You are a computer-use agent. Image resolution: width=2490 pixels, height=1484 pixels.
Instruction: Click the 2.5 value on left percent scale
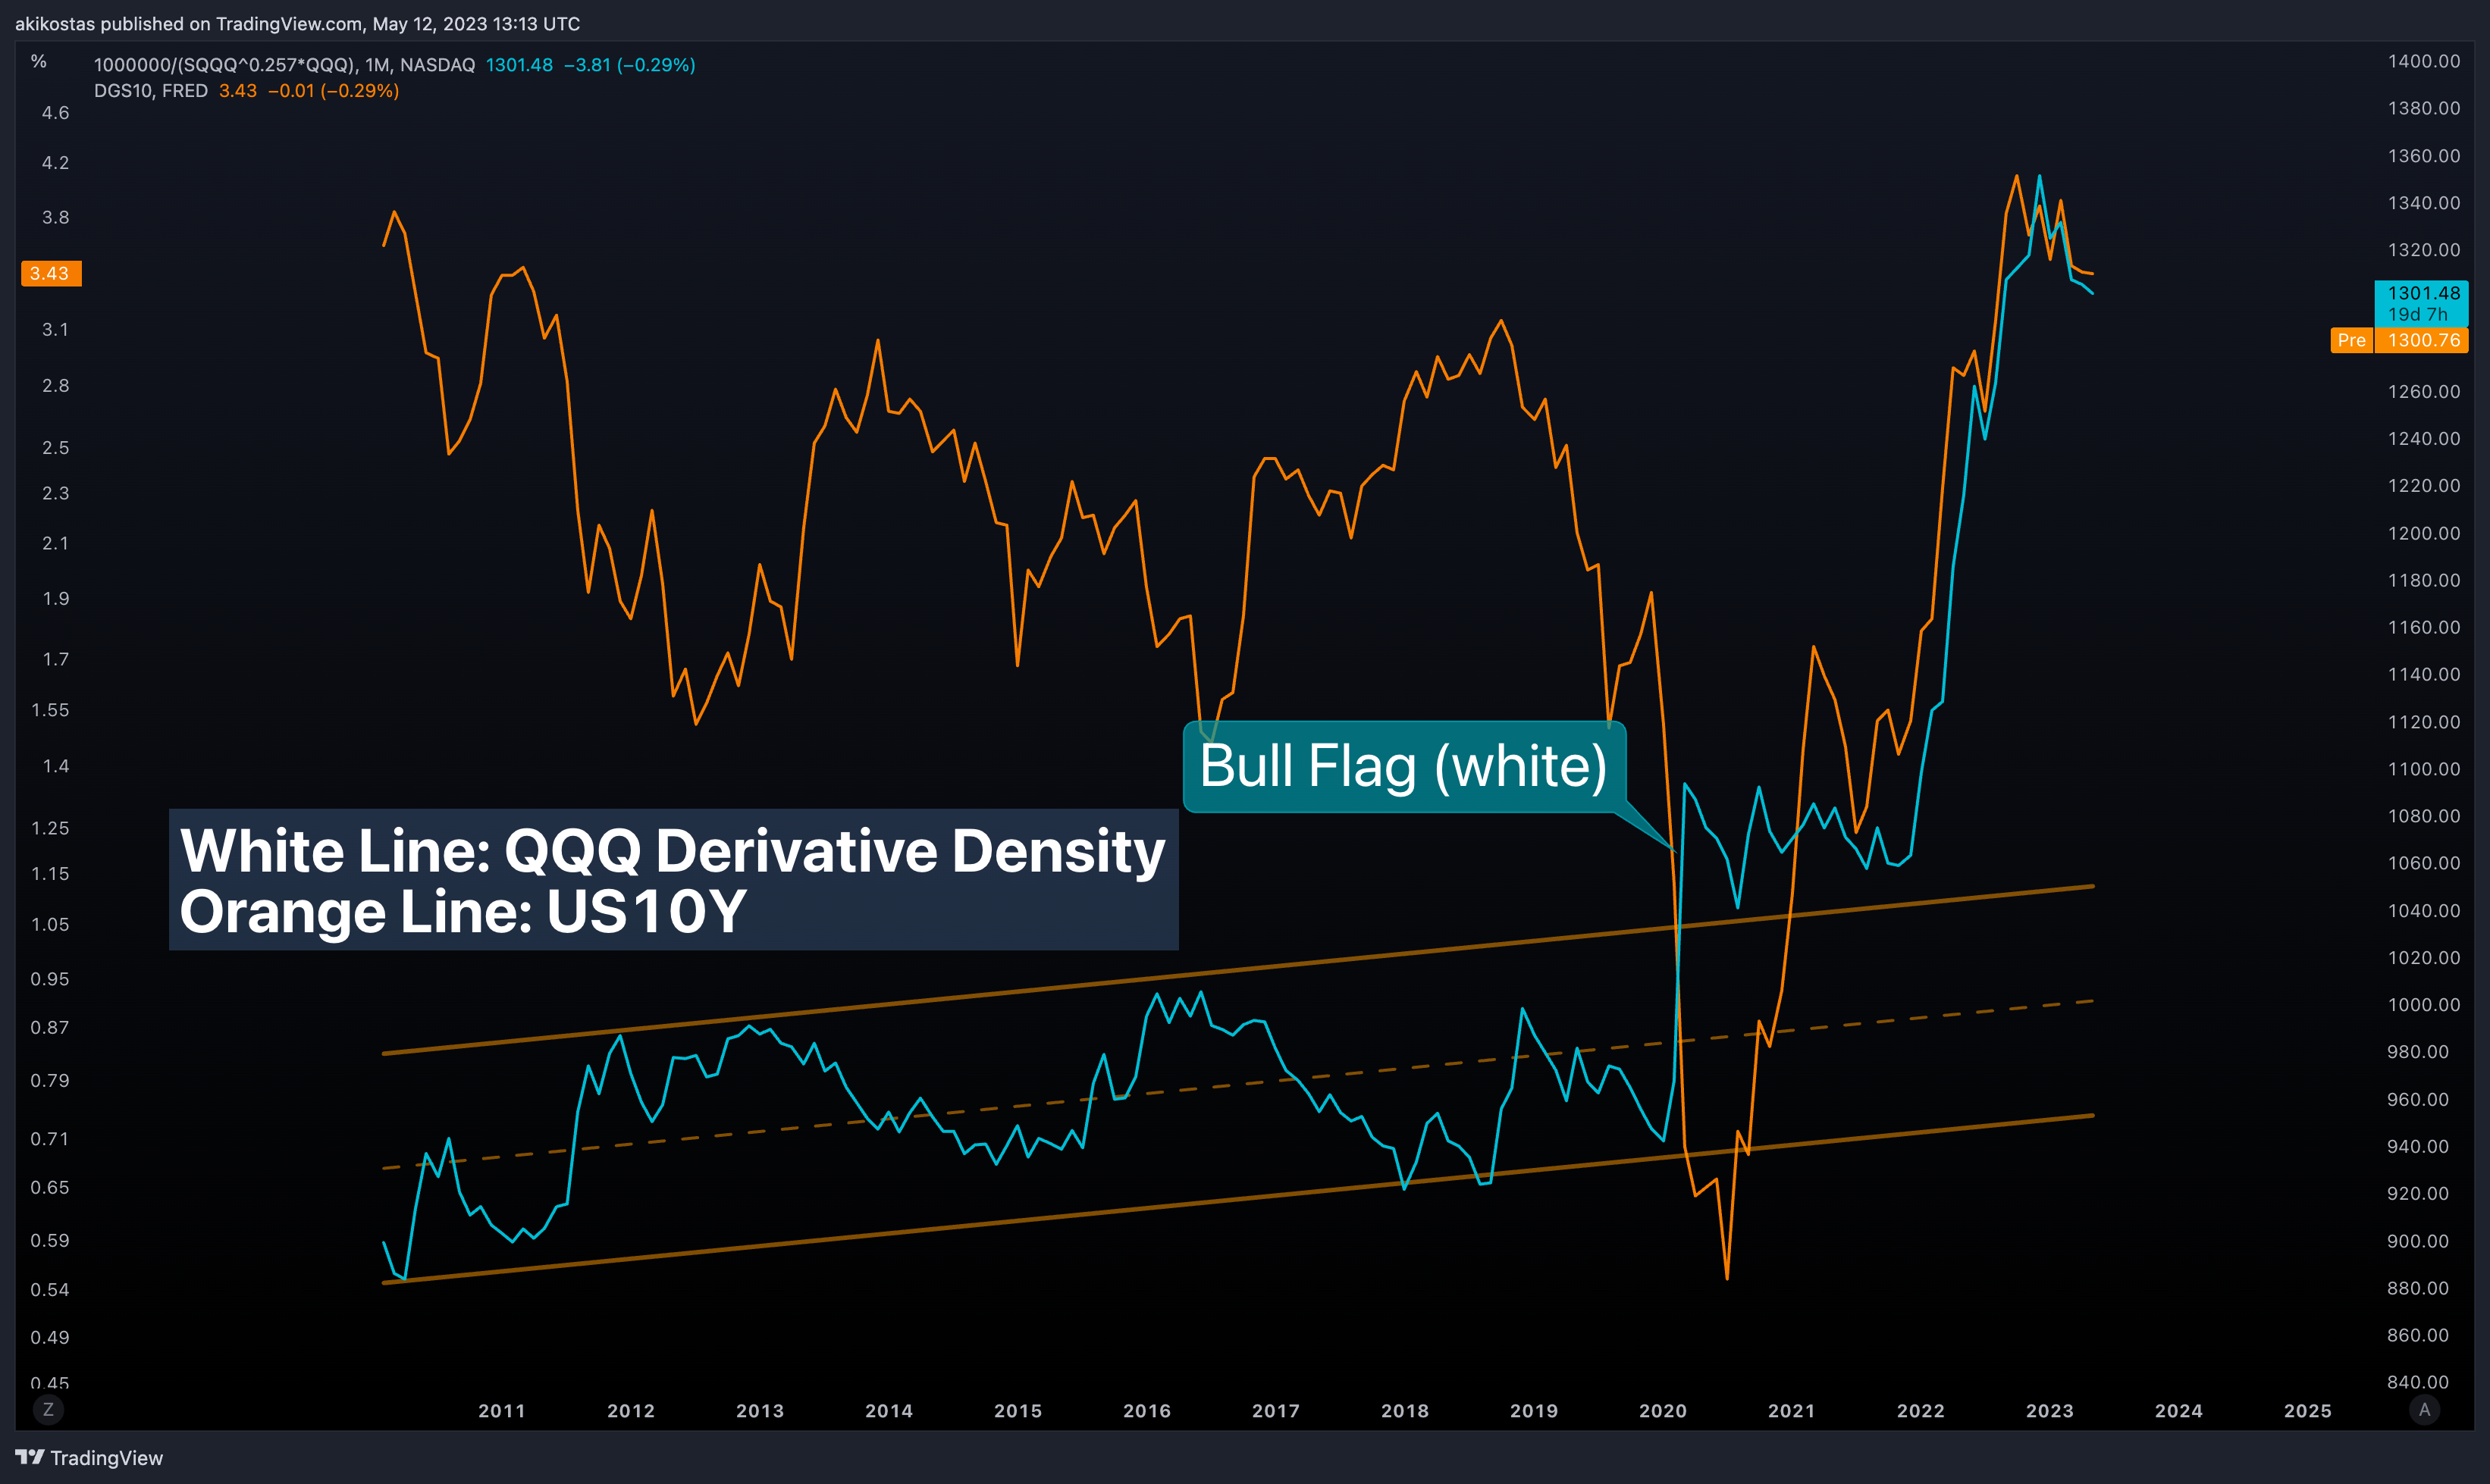point(56,448)
